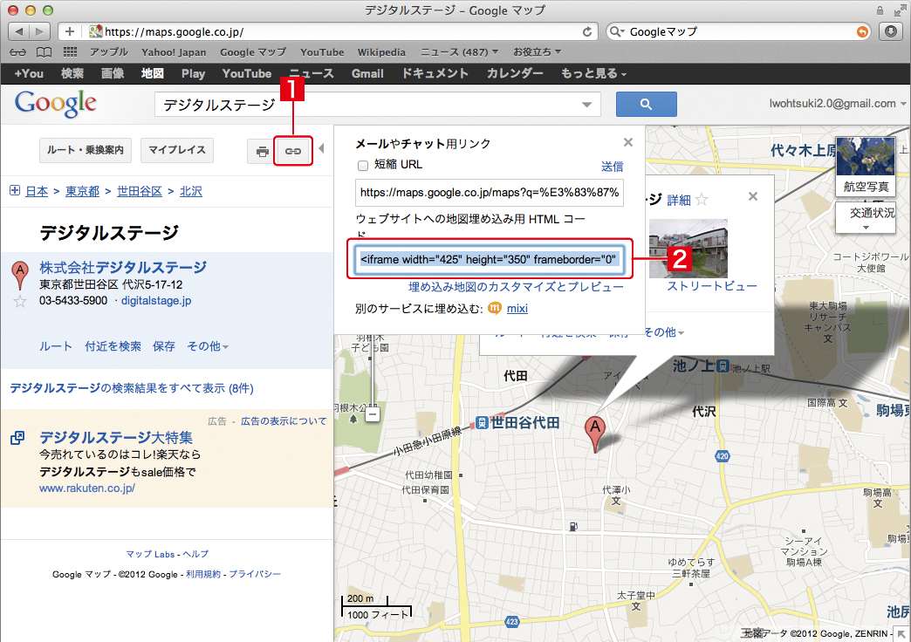Close the map info bubble

(753, 196)
